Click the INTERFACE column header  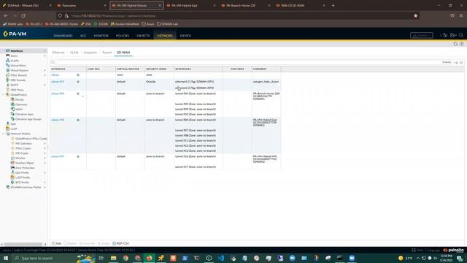68,69
